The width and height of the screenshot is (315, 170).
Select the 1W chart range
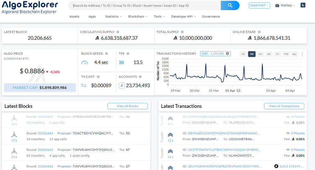coord(252,54)
